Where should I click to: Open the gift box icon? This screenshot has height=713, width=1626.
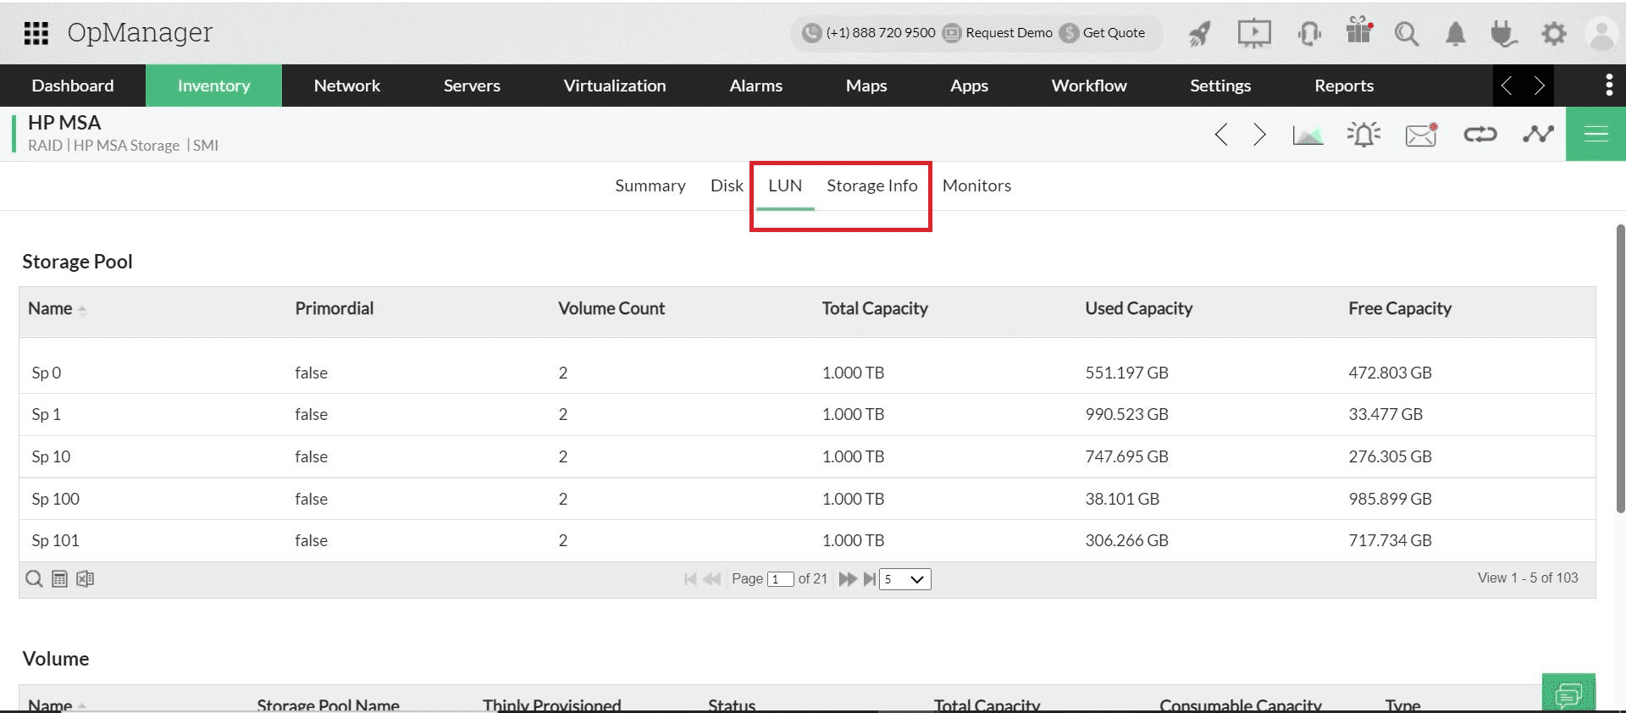[x=1359, y=30]
